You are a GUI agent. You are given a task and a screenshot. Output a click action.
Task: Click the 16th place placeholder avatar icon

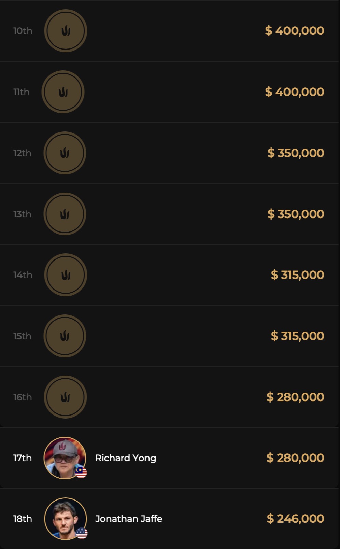click(x=65, y=397)
